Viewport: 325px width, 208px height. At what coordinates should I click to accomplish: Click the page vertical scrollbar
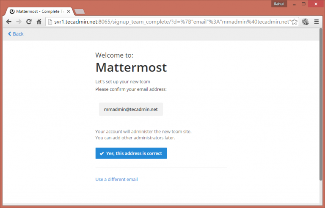[320, 106]
